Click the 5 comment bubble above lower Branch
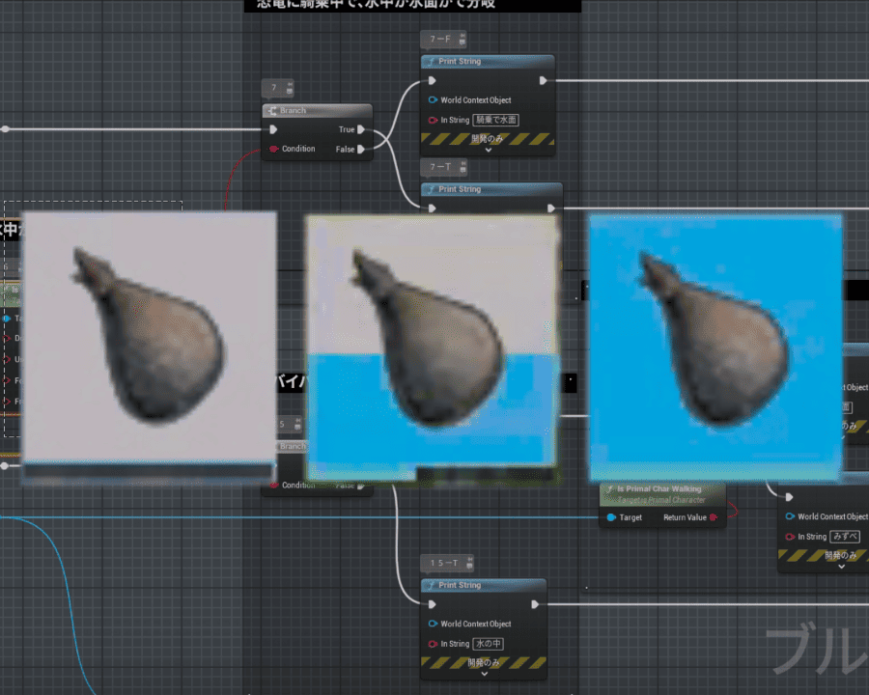 pyautogui.click(x=282, y=424)
